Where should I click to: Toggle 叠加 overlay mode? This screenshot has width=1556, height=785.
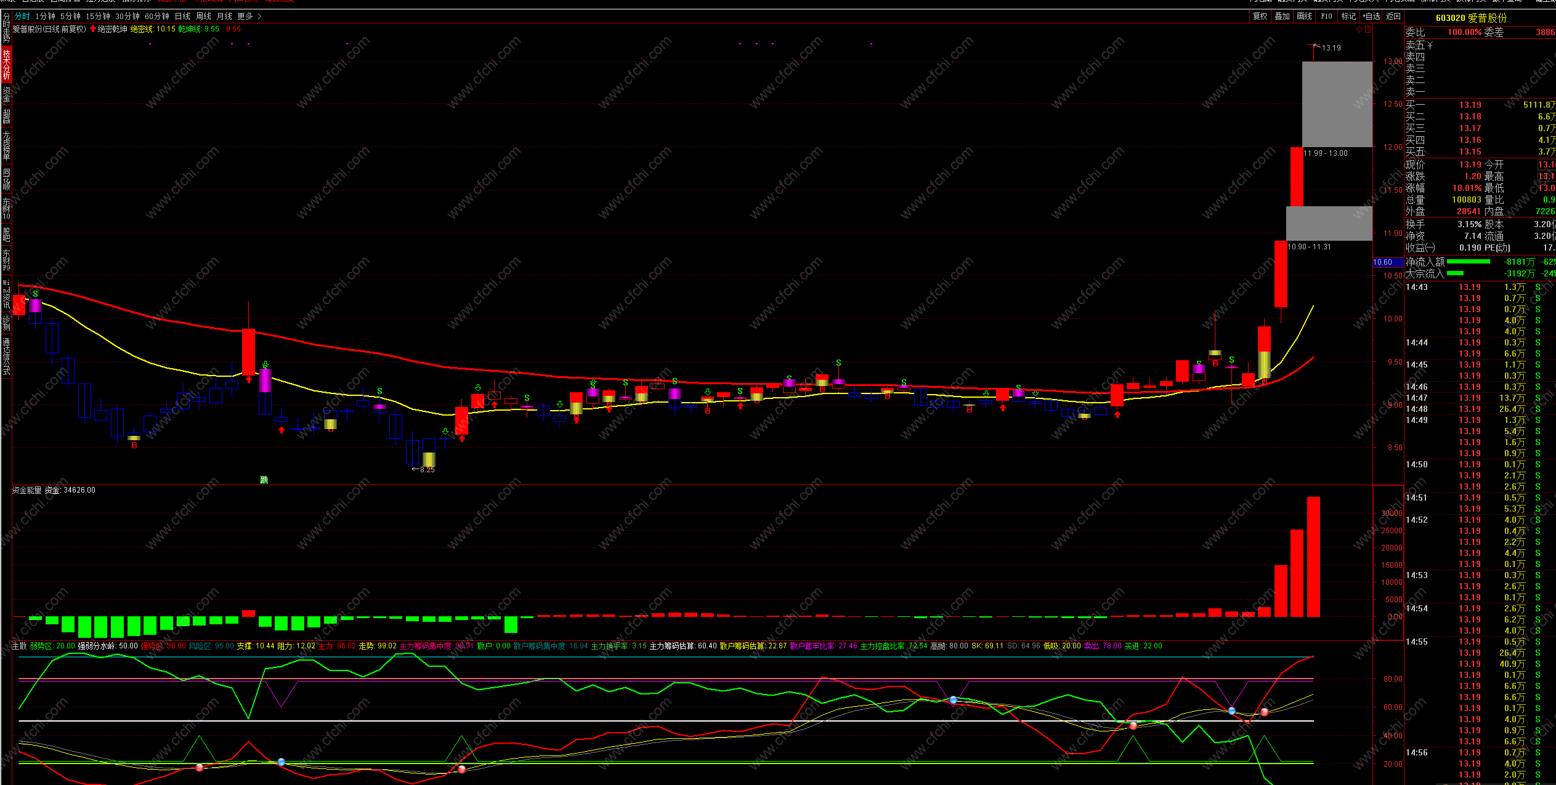pos(1282,17)
